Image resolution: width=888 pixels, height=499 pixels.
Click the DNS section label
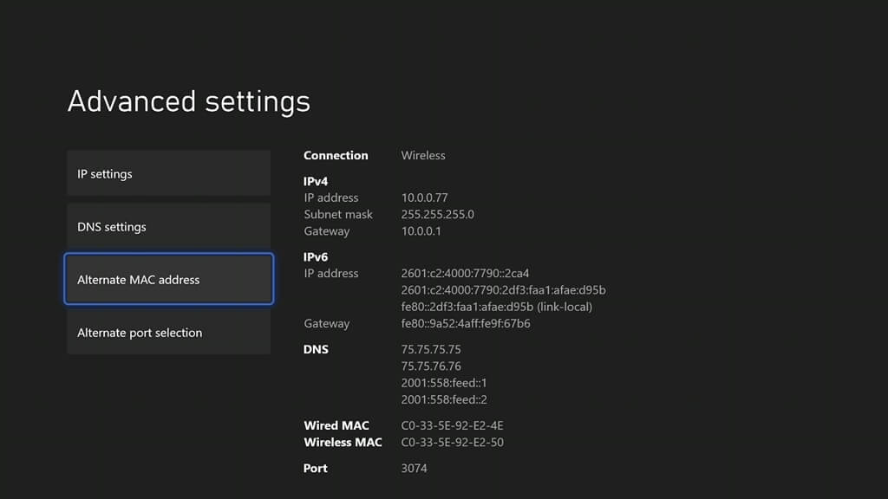click(317, 349)
